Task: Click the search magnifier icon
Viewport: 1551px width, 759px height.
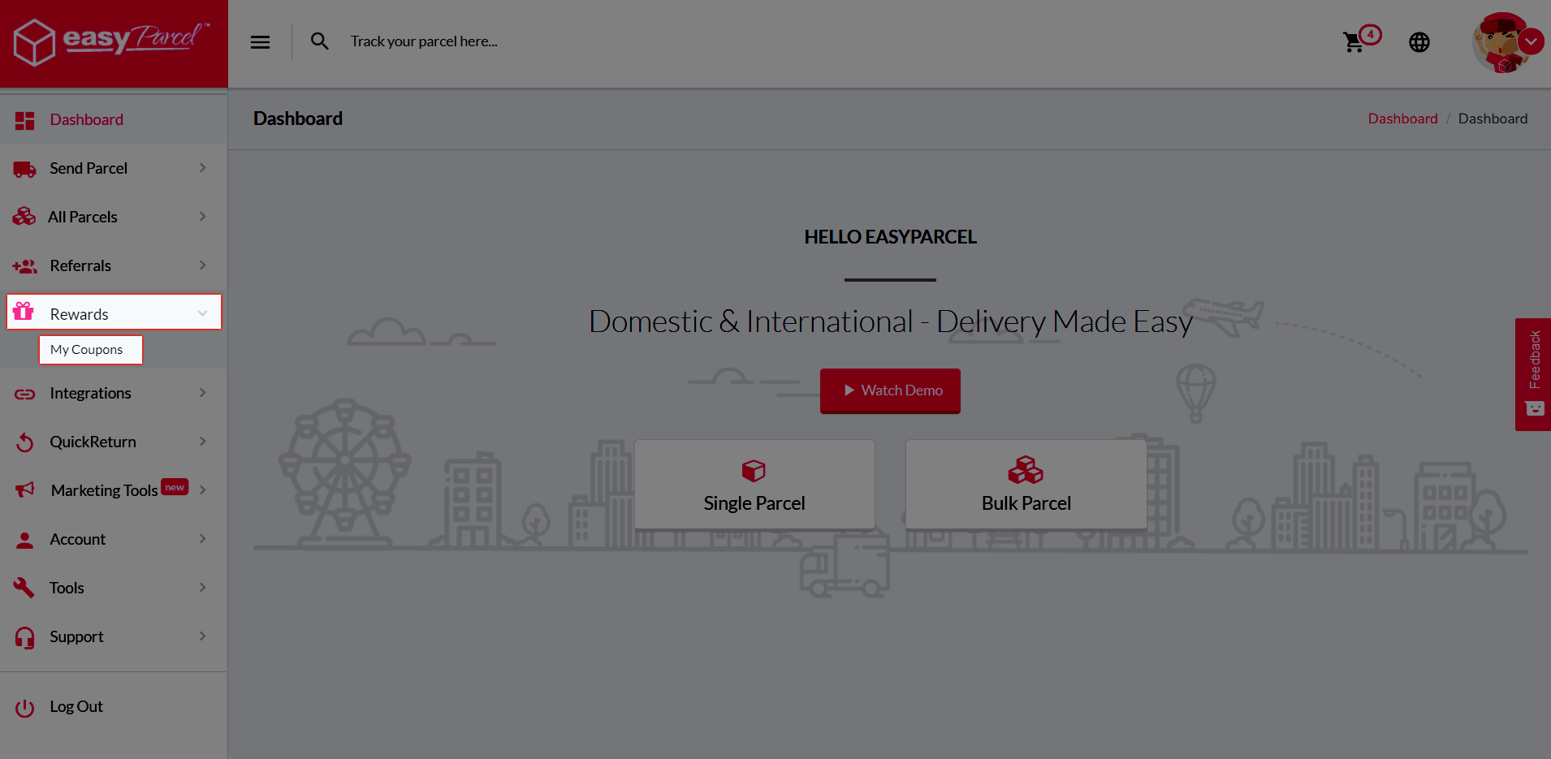Action: [x=320, y=41]
